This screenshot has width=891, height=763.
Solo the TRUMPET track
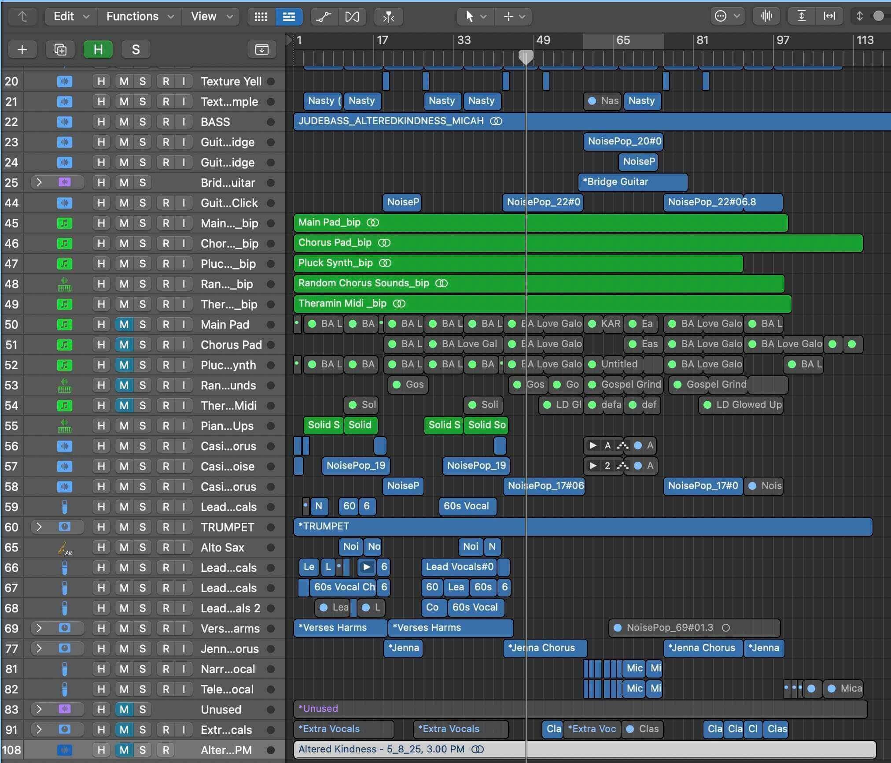[143, 527]
